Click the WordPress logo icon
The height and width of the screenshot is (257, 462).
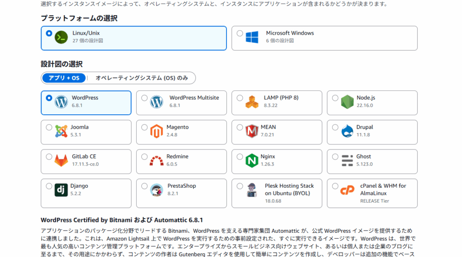61,102
